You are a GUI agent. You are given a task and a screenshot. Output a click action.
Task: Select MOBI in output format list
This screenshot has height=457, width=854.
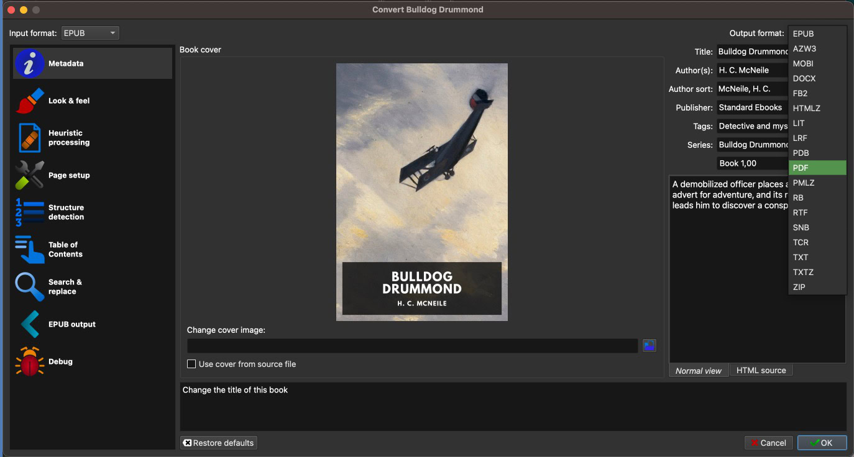[817, 63]
